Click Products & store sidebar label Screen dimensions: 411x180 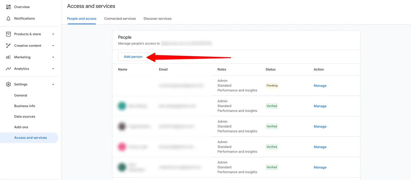click(x=28, y=34)
